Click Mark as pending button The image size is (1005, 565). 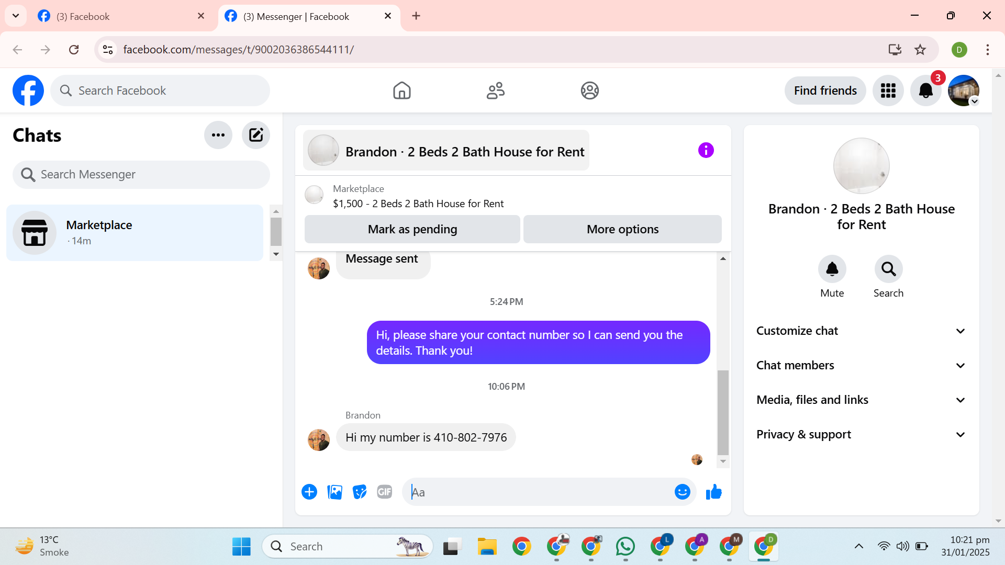click(412, 229)
